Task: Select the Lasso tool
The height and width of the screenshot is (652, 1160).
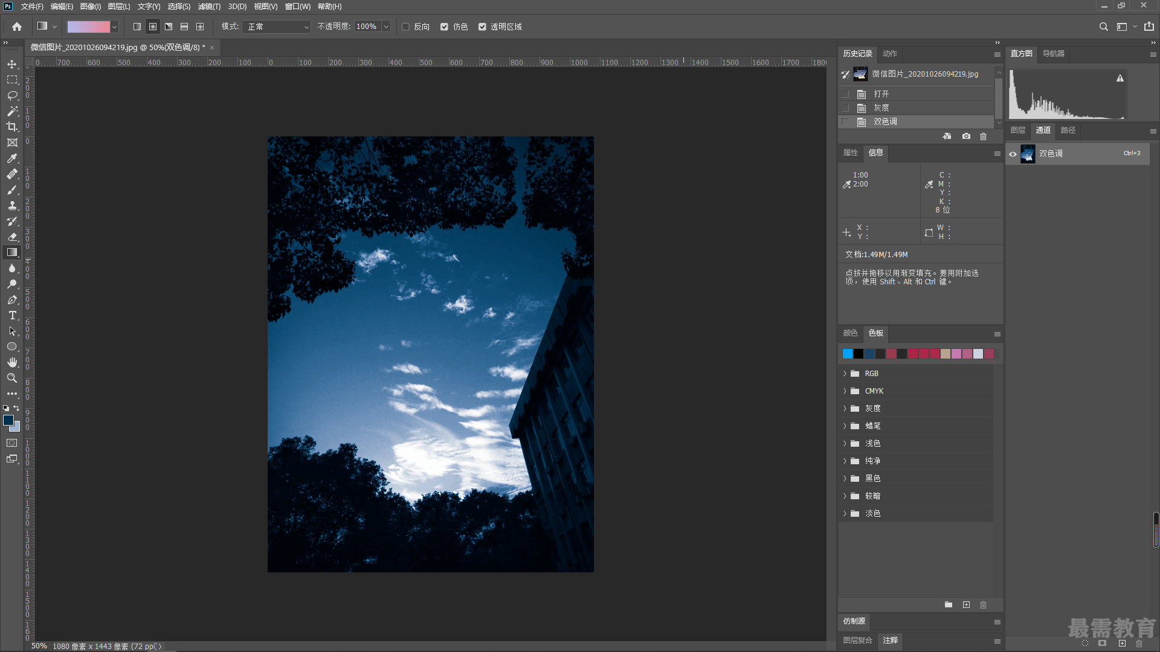Action: [x=12, y=95]
